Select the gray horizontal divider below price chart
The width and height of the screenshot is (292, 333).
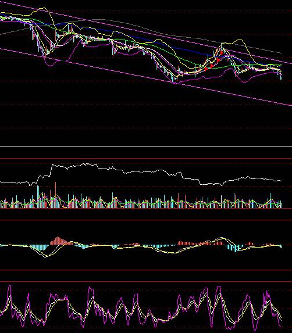146,146
